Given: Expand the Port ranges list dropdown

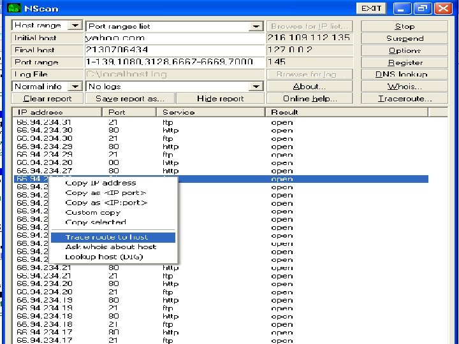Looking at the screenshot, I should click(256, 26).
